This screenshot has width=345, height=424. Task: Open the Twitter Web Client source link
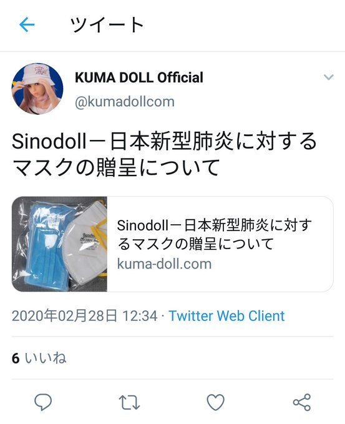pyautogui.click(x=226, y=316)
